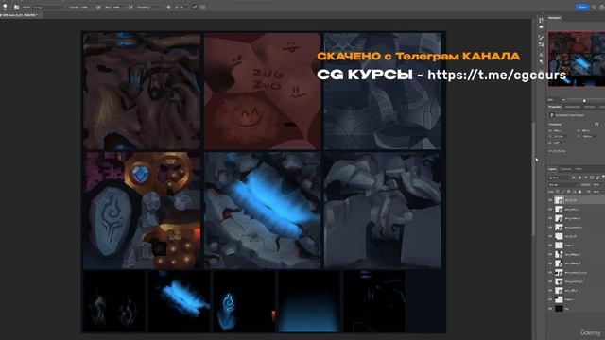Close the open document tab
Screen dimensions: 605x340
pos(40,15)
